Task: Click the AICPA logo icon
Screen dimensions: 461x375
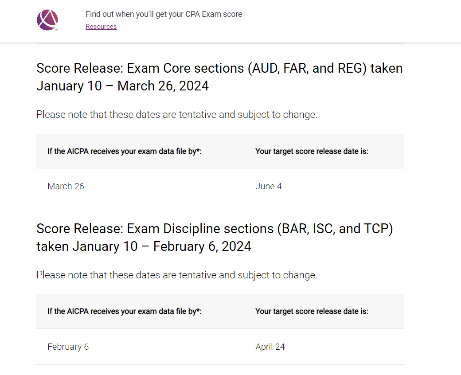Action: 47,20
